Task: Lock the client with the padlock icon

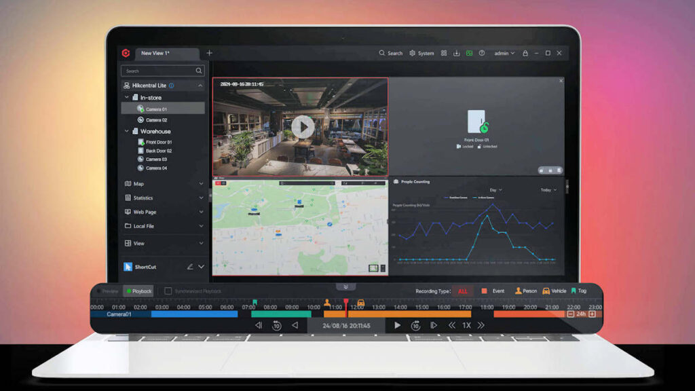Action: (525, 53)
